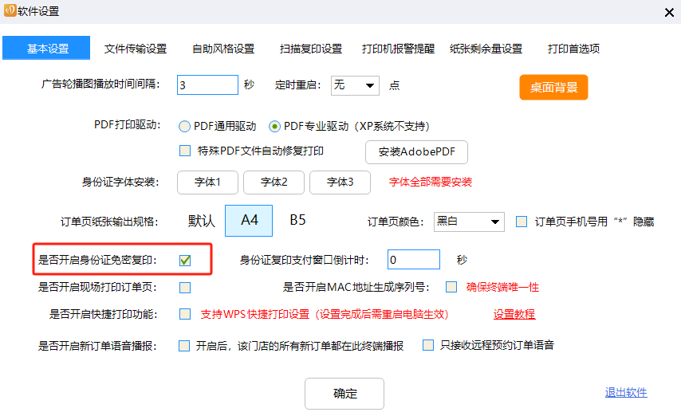Toggle the 现场打印订单页 checkbox
The width and height of the screenshot is (681, 416).
[x=185, y=287]
